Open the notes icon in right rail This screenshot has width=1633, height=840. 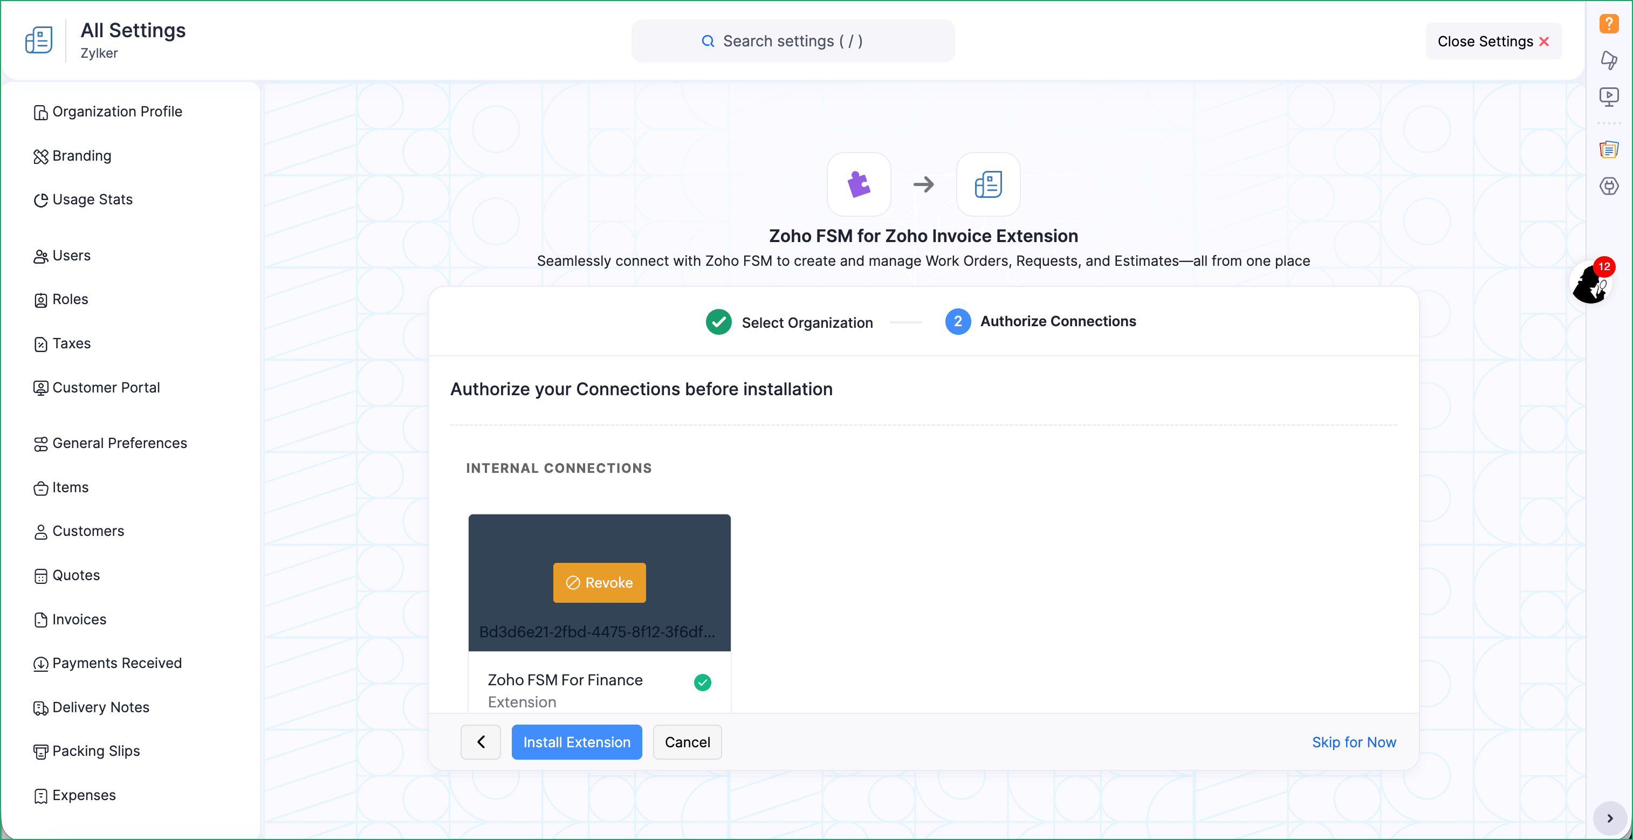pos(1608,150)
